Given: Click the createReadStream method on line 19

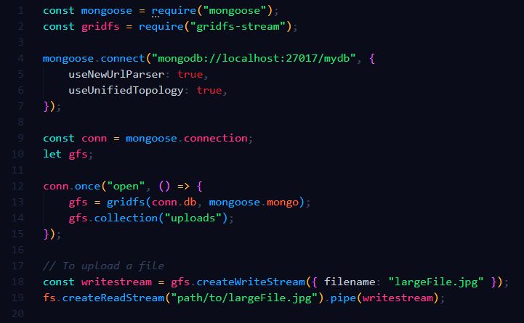Looking at the screenshot, I should (113, 298).
